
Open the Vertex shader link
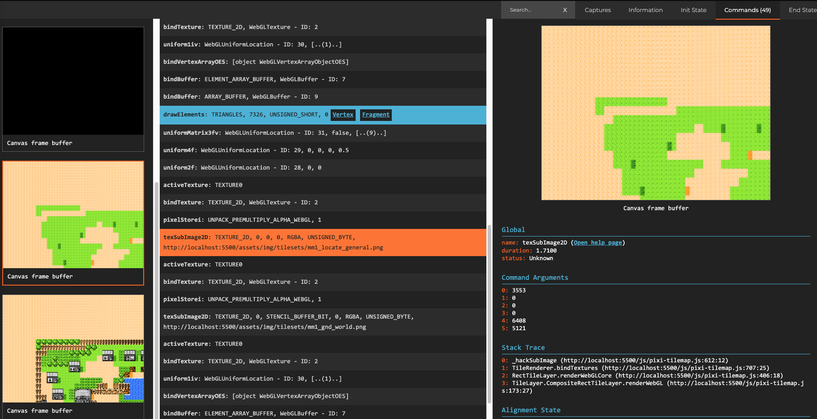343,115
